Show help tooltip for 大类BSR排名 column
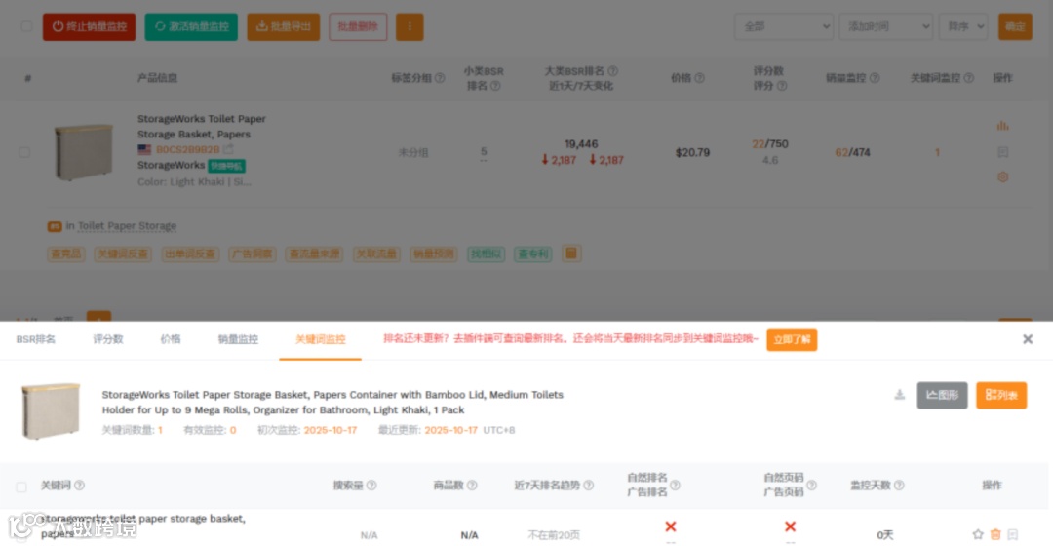This screenshot has height=546, width=1053. 613,70
